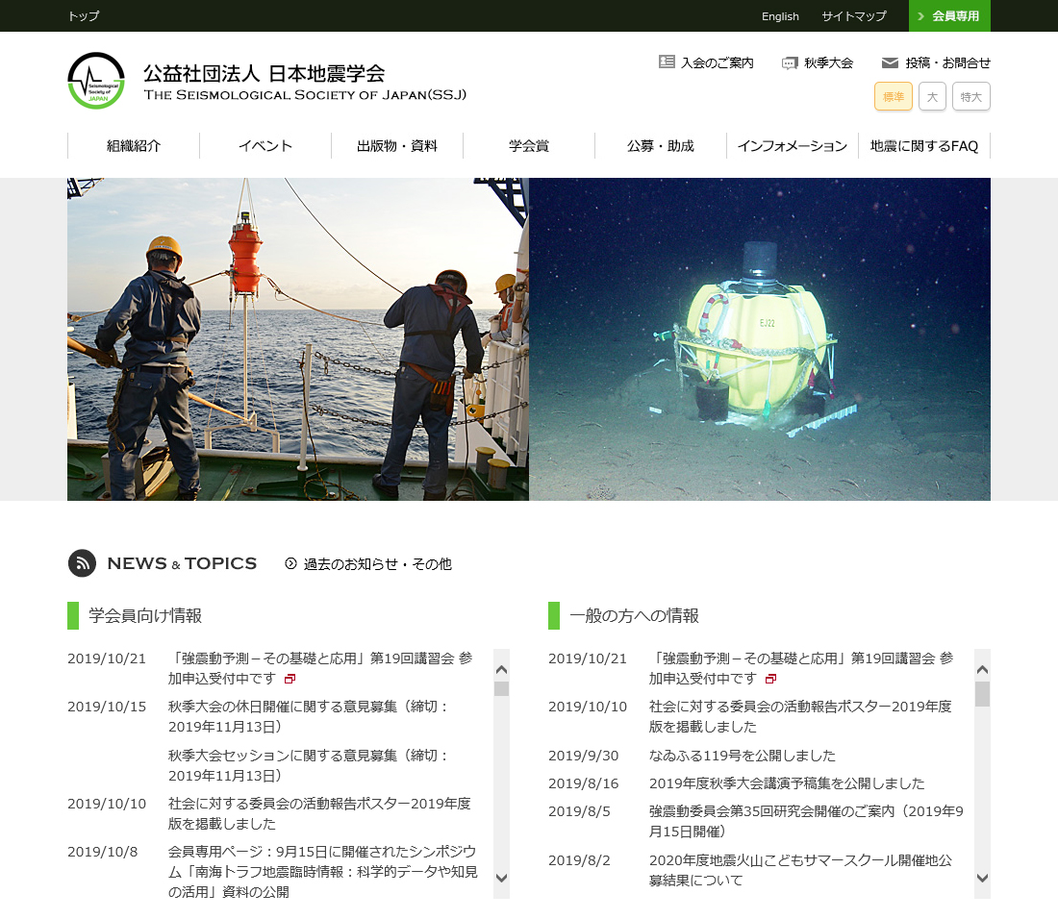Click the circled arrow icon for past notices
1058x919 pixels.
(x=290, y=563)
